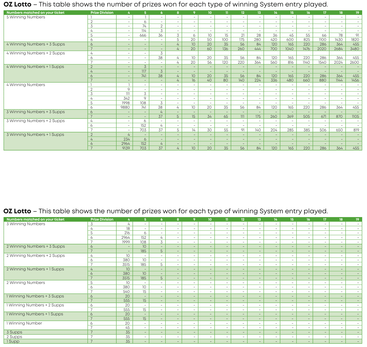
Task: Click the value 1105 under column 19
Action: 355,116
